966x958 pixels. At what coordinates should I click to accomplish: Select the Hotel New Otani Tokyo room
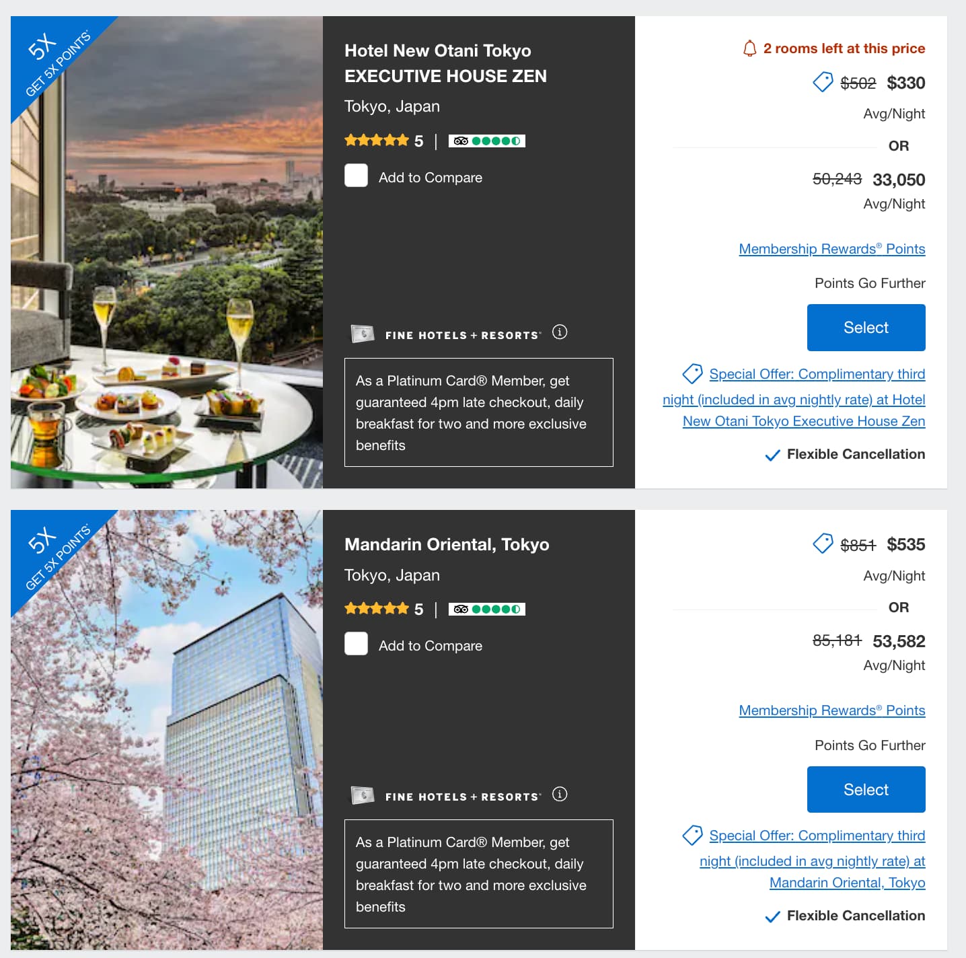(x=866, y=328)
